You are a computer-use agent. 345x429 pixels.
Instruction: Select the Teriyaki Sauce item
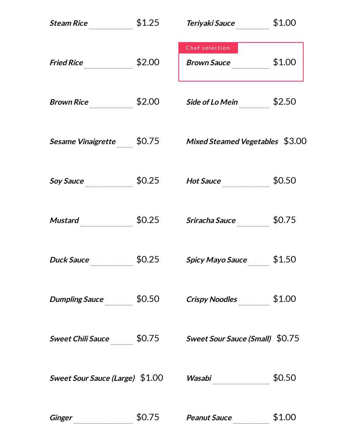pos(211,23)
